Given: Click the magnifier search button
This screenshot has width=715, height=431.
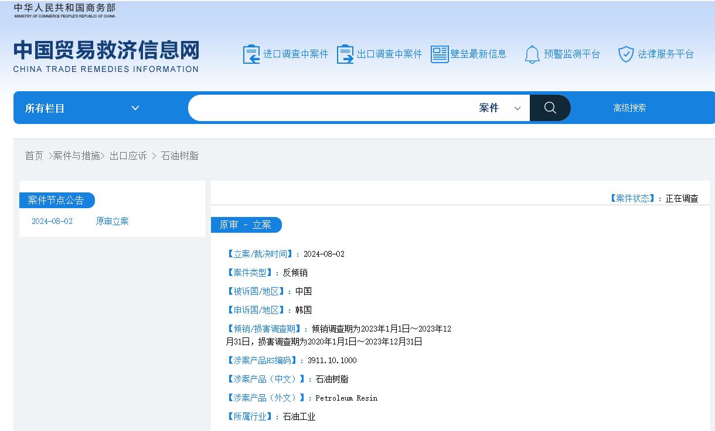Looking at the screenshot, I should pos(550,108).
